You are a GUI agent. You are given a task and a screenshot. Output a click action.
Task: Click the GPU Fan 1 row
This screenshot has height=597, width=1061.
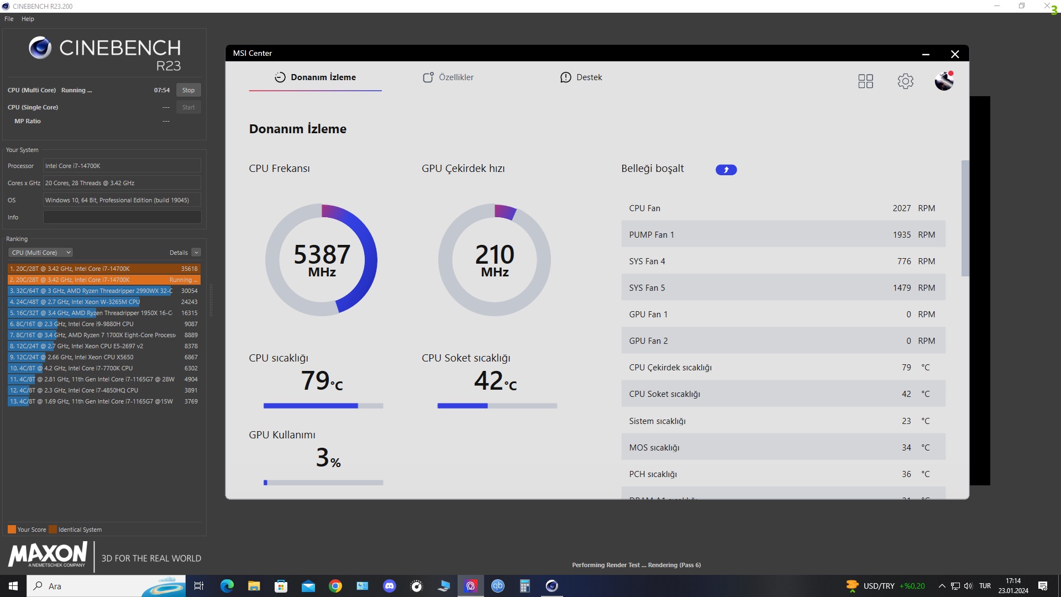coord(783,315)
